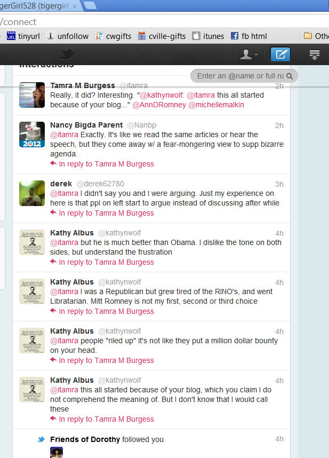Click the stacked-lines arrow icon in header
The image size is (329, 458).
coord(314,54)
